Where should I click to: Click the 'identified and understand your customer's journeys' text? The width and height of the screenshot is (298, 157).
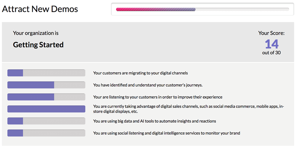point(148,85)
